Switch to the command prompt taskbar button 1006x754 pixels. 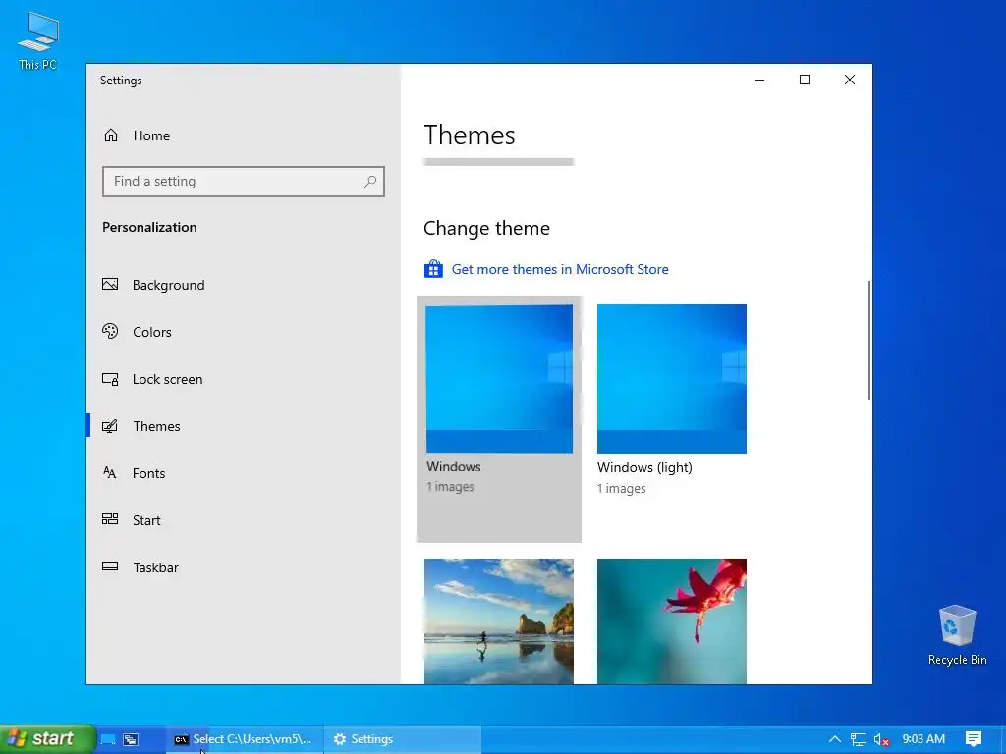(x=244, y=739)
